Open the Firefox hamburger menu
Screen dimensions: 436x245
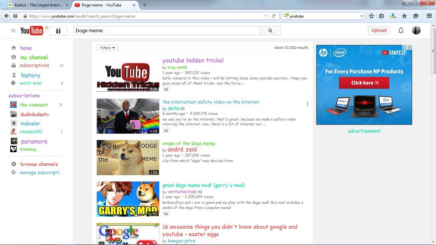[429, 16]
